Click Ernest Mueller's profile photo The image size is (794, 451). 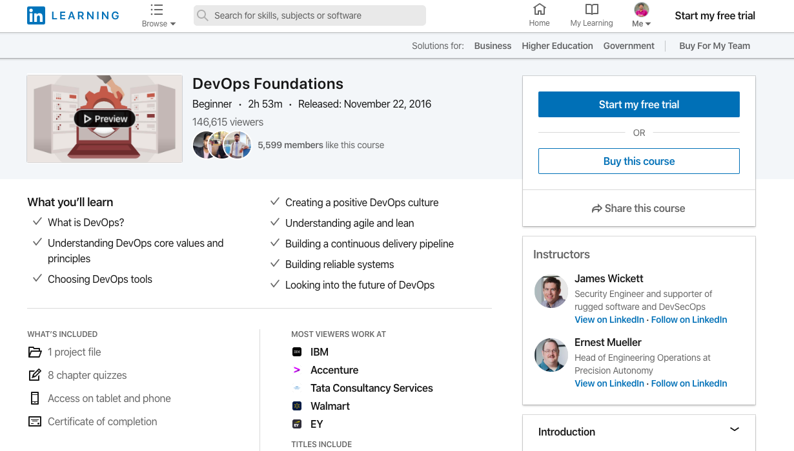(x=551, y=355)
